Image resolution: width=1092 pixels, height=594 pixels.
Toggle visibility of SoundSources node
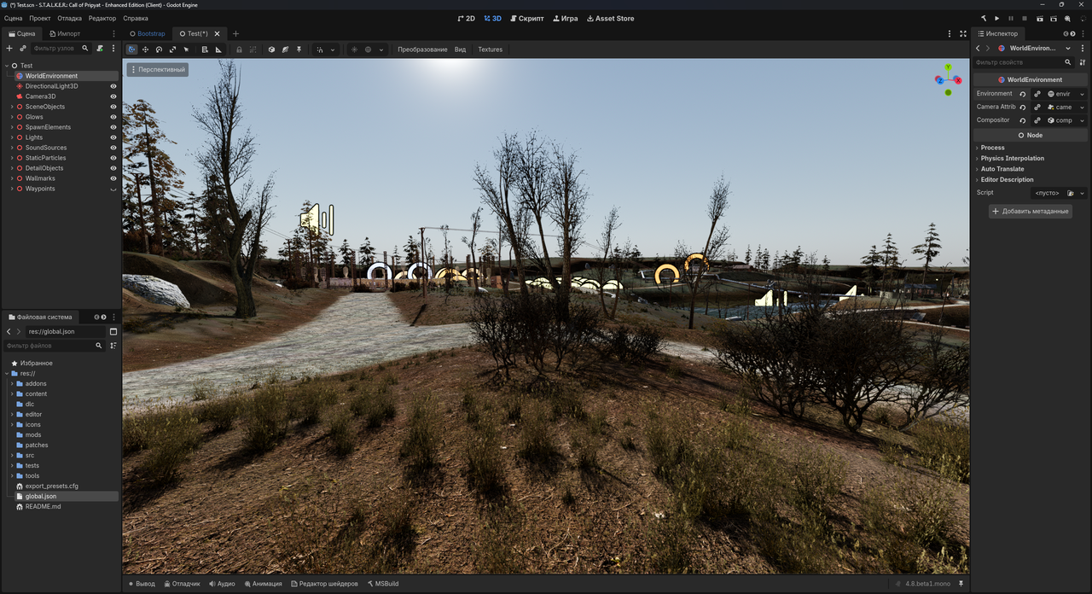click(113, 148)
